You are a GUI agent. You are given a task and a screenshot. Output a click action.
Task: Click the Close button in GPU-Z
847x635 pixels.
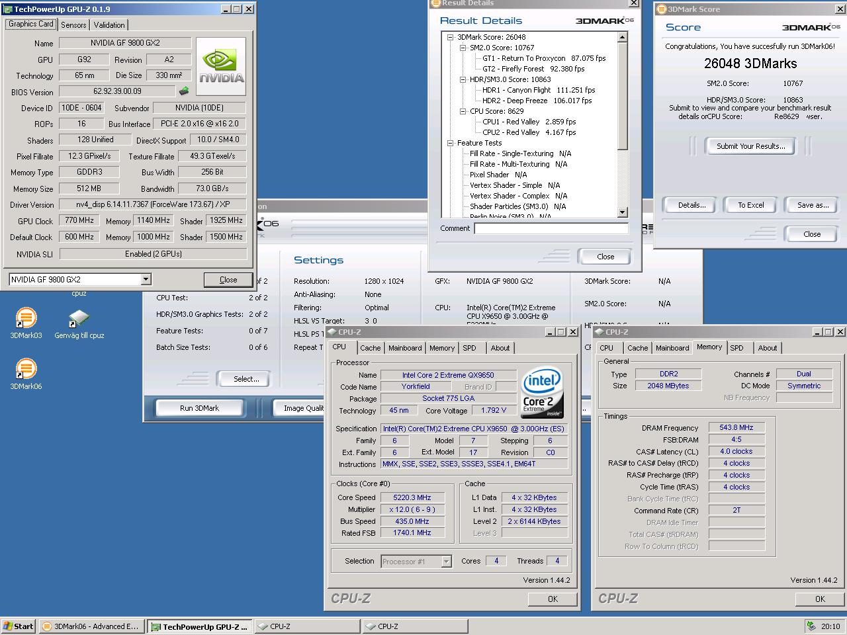coord(228,280)
